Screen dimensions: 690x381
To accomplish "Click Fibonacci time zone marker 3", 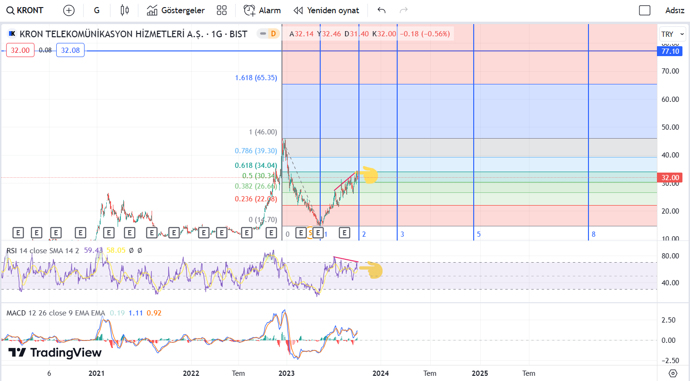I will [x=402, y=234].
